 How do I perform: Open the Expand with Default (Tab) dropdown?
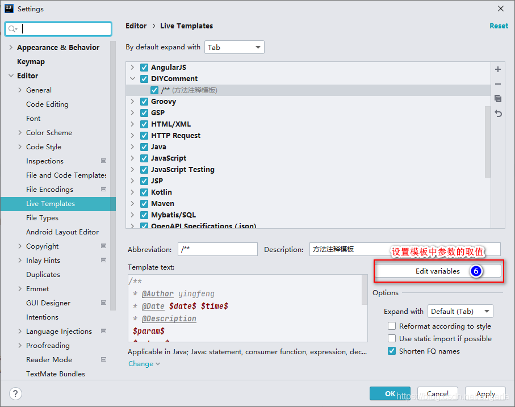[x=460, y=311]
